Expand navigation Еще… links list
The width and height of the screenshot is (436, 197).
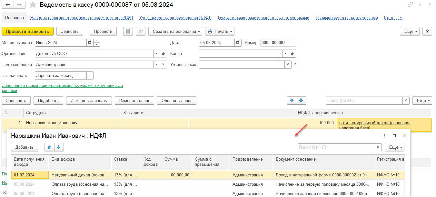click(393, 18)
